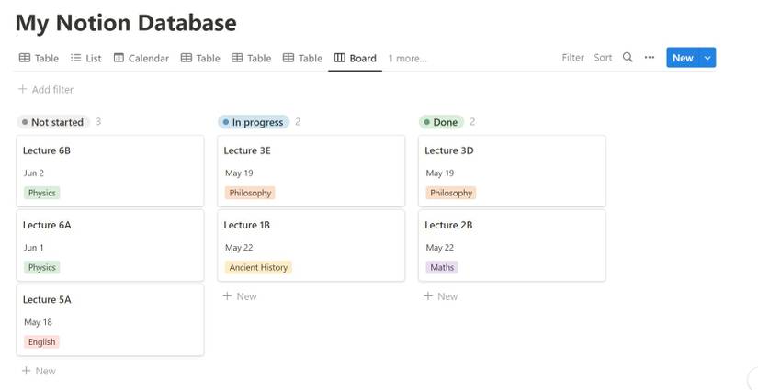Open the Calendar view tab
This screenshot has height=390, width=758.
click(x=141, y=58)
